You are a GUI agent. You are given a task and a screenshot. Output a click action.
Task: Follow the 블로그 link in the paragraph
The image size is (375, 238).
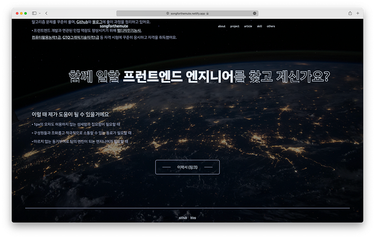click(x=97, y=22)
